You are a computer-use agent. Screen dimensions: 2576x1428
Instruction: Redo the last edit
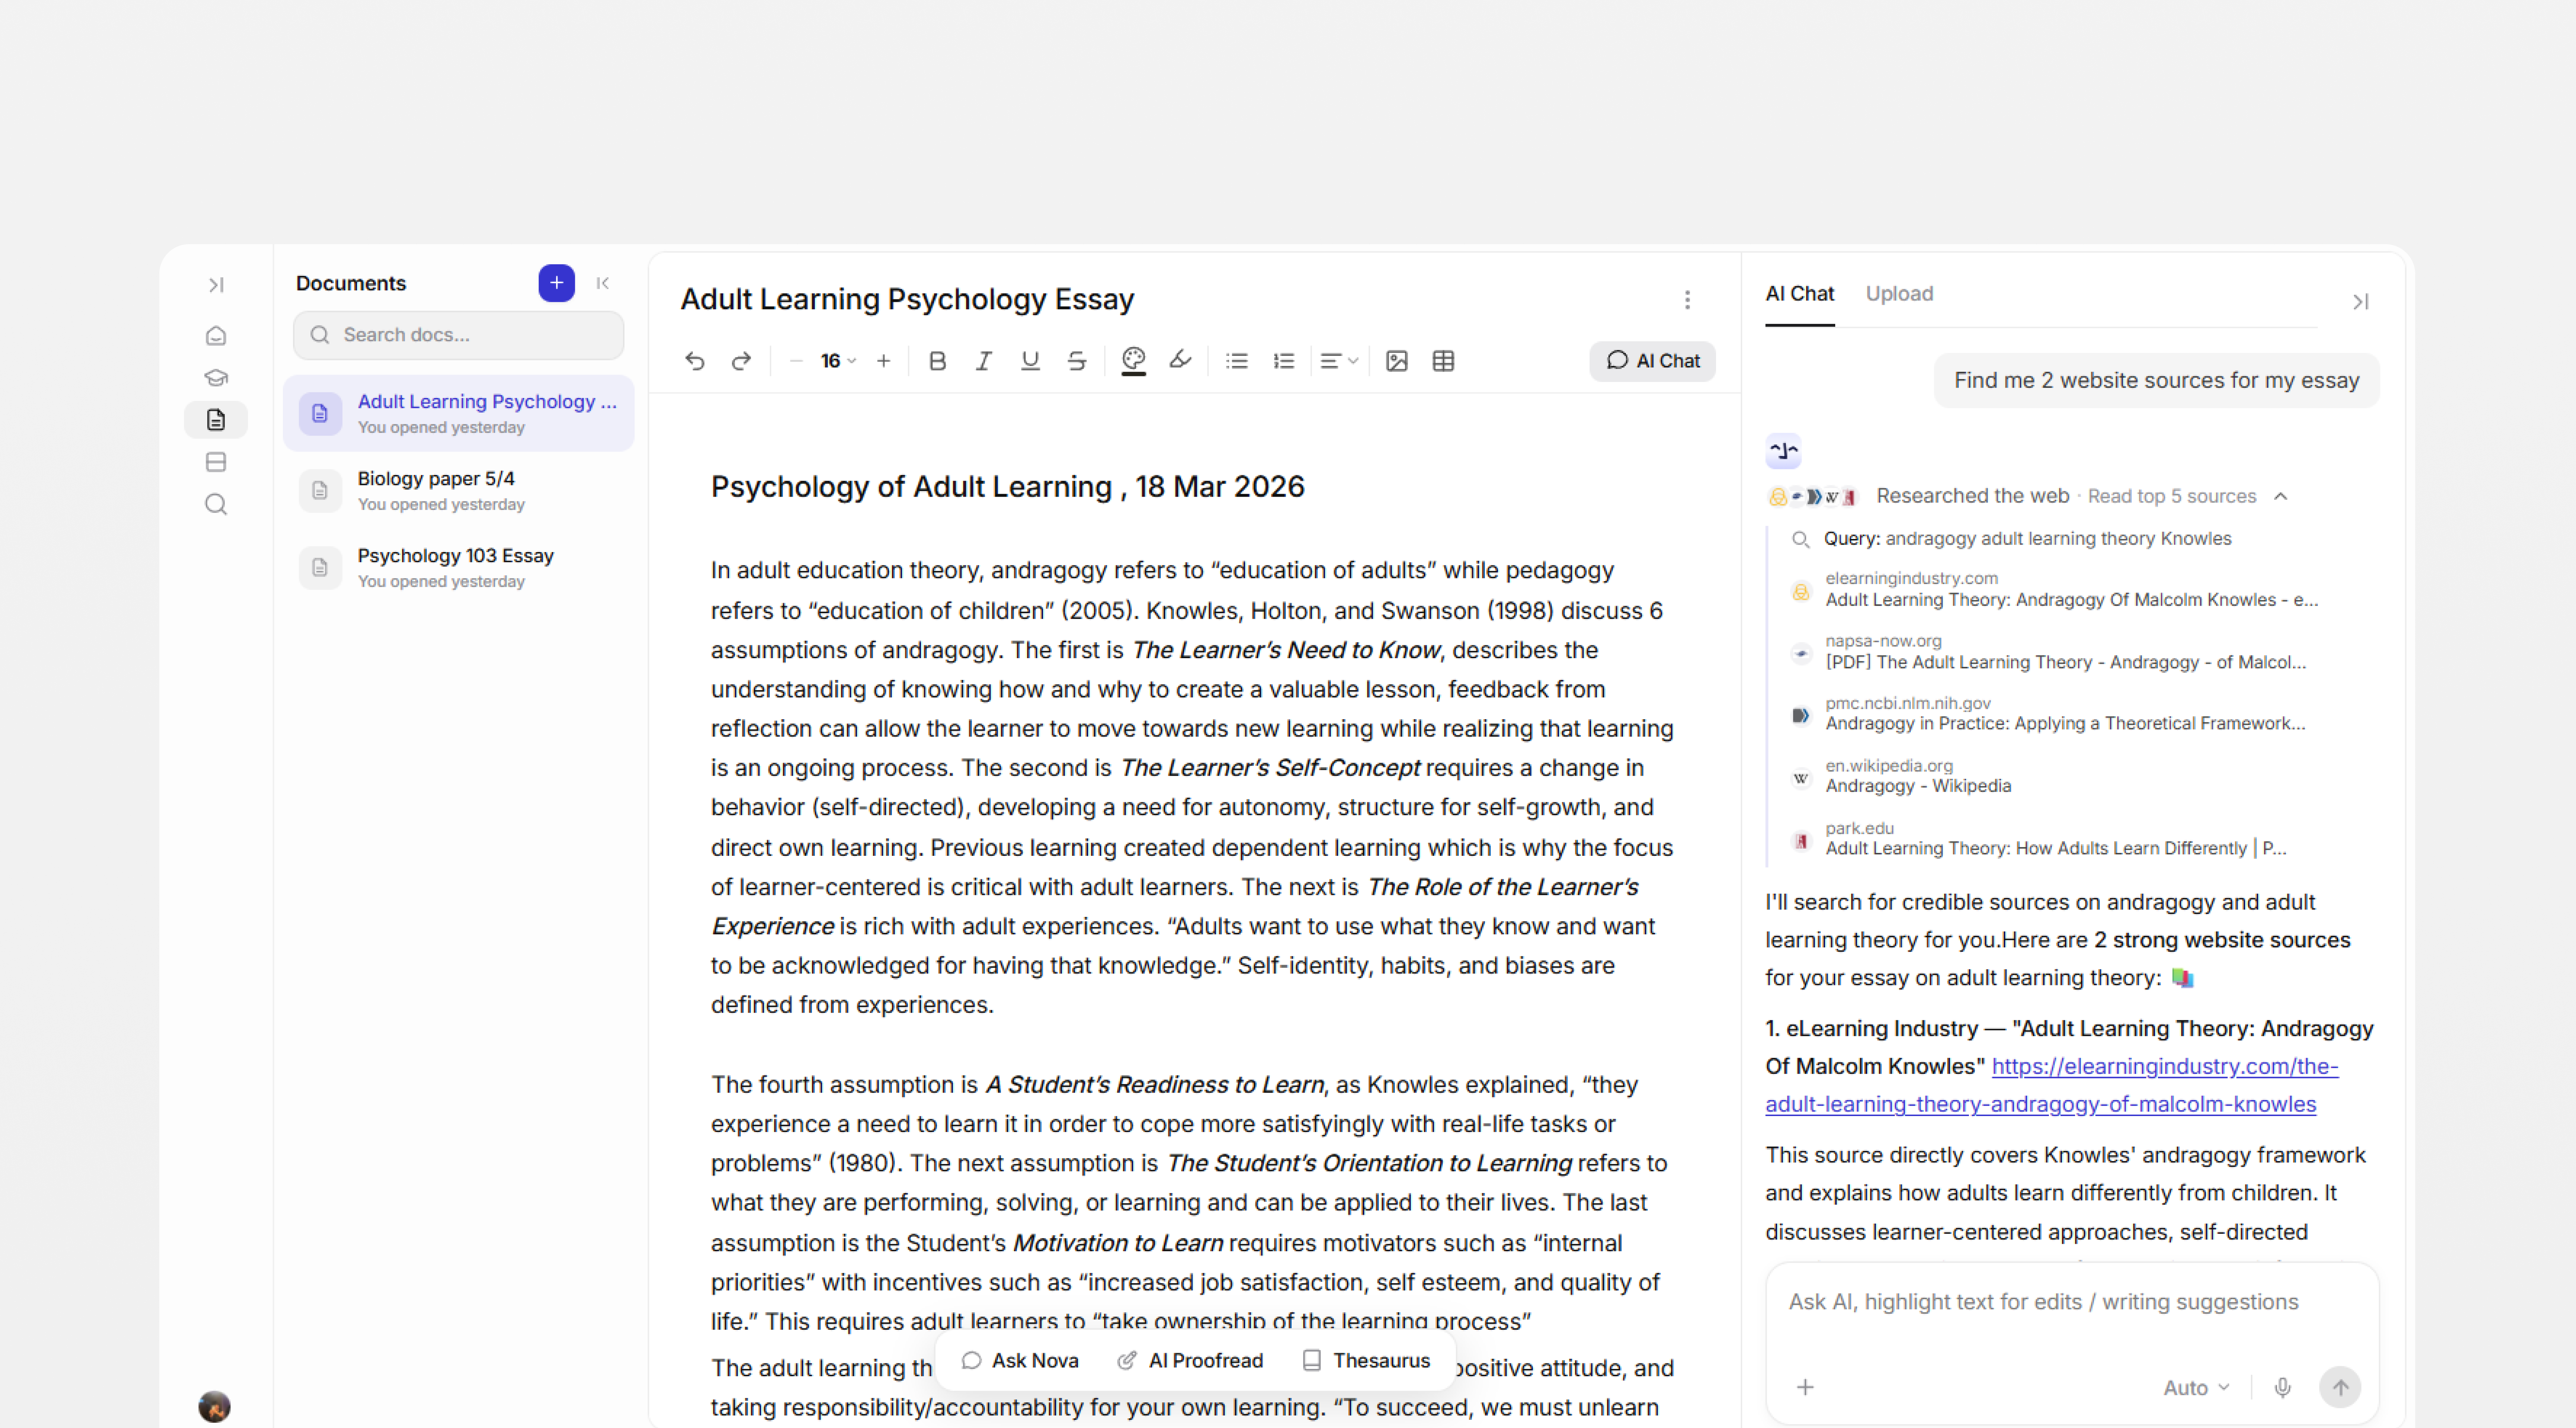point(741,361)
